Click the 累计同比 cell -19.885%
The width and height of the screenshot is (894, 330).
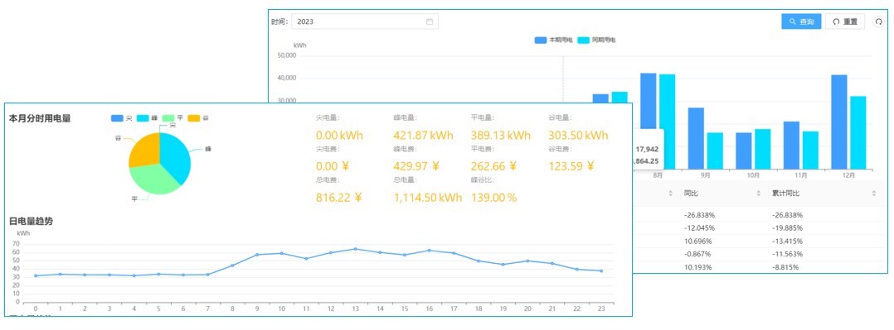point(786,228)
